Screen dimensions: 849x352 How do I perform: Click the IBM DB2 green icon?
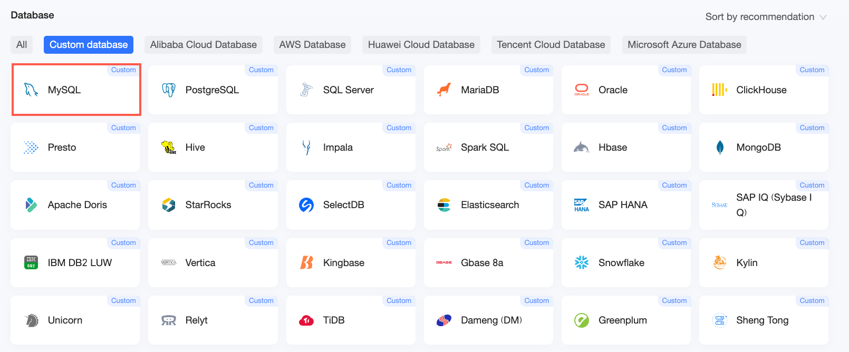[x=31, y=262]
